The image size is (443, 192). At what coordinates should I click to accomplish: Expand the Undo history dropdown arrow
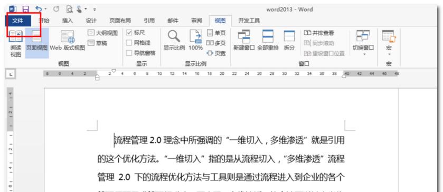click(x=46, y=9)
